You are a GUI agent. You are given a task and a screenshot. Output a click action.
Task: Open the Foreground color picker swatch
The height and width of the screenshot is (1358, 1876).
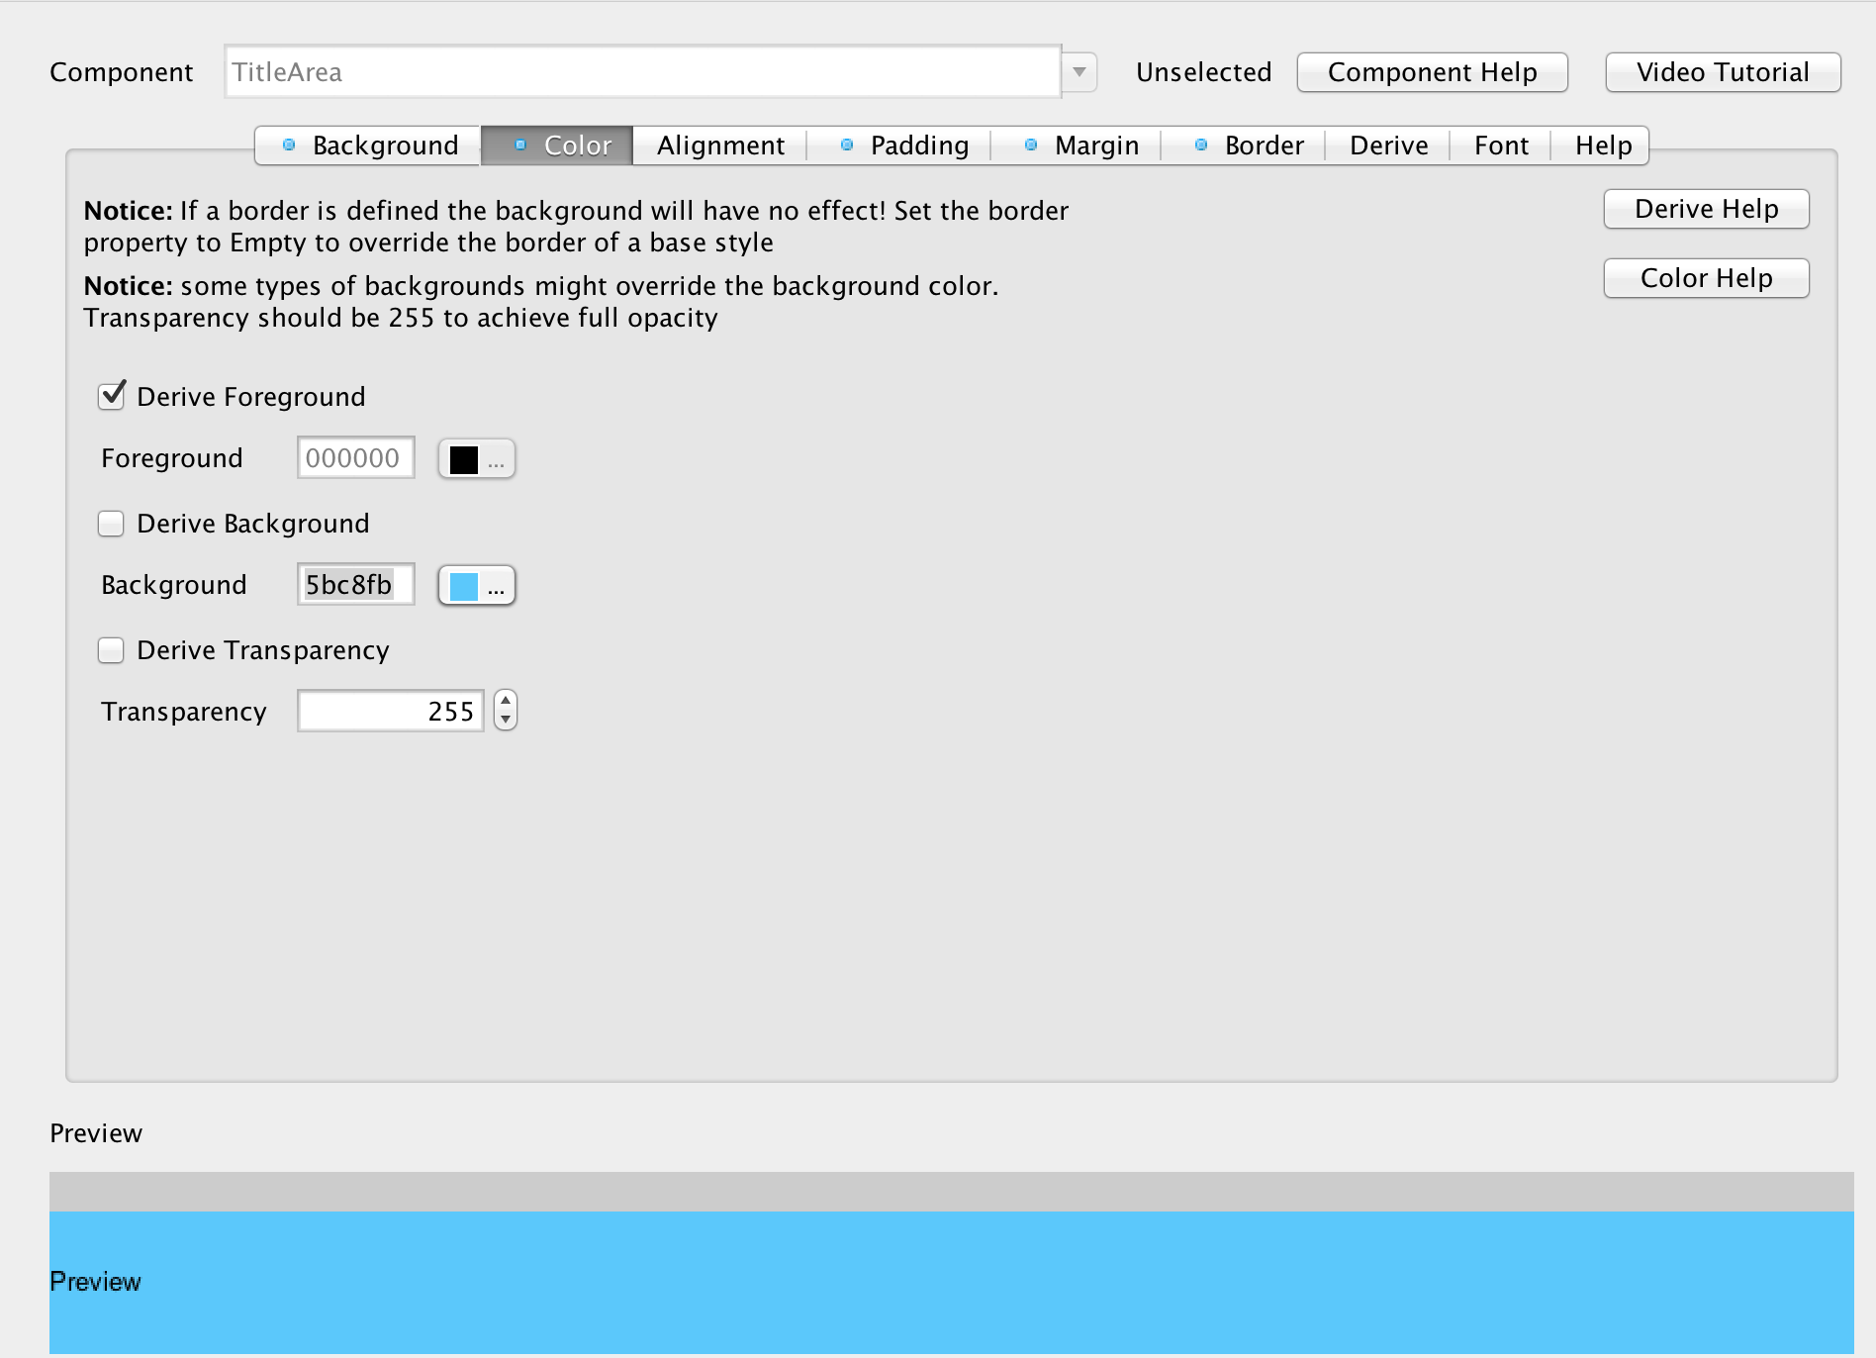(476, 458)
